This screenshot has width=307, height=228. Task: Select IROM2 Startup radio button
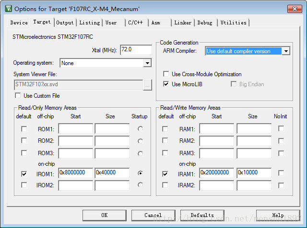(140, 185)
